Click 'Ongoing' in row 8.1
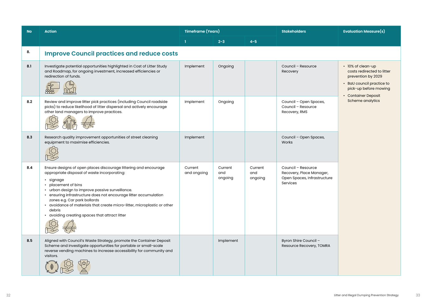The width and height of the screenshot is (426, 301). click(226, 66)
